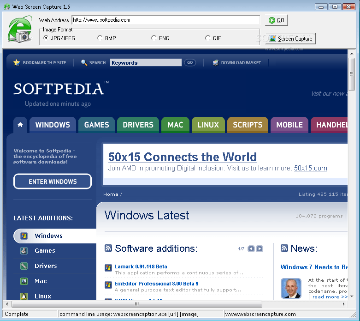This screenshot has width=360, height=321.
Task: Click the read more link
Action: (330, 297)
